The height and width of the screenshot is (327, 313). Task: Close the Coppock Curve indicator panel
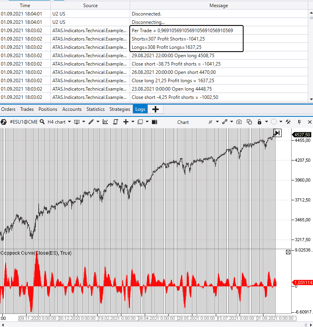point(288,252)
